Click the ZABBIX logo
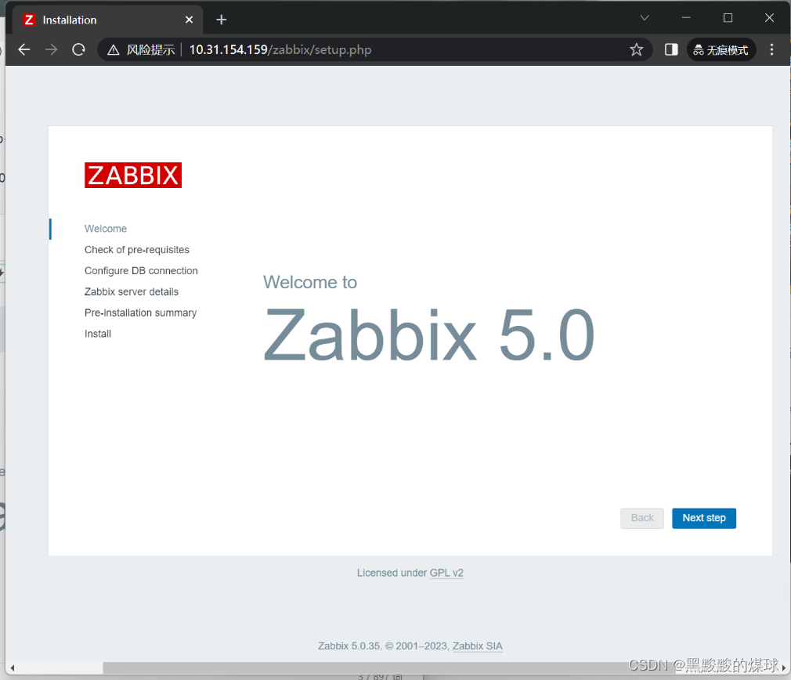 click(132, 175)
